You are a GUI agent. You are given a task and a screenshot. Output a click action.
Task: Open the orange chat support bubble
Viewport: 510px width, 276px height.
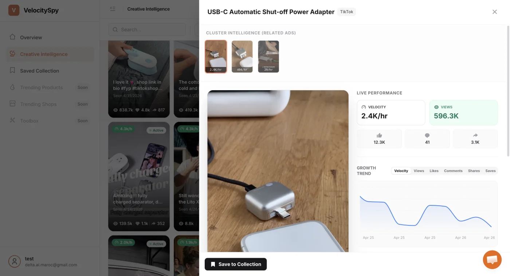(x=492, y=260)
